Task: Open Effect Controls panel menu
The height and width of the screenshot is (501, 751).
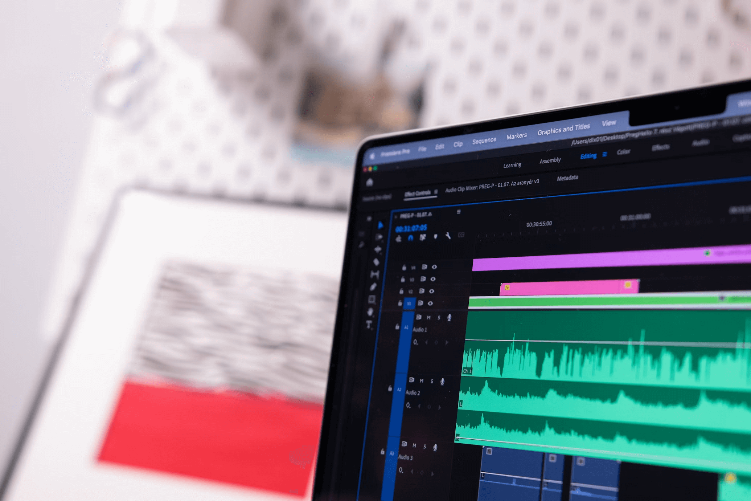Action: tap(436, 192)
